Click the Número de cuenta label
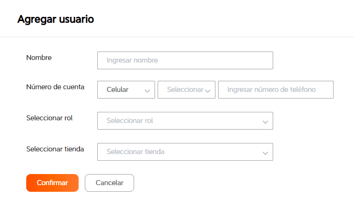Viewport: 354px width, 206px height. click(56, 87)
